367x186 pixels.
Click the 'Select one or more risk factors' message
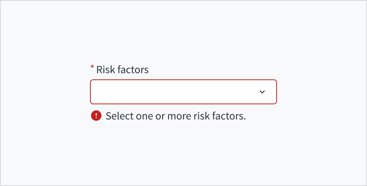tap(176, 116)
